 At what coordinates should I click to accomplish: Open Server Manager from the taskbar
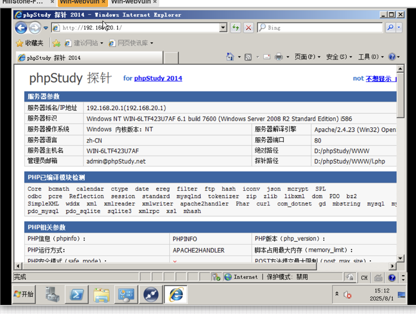tap(52, 294)
